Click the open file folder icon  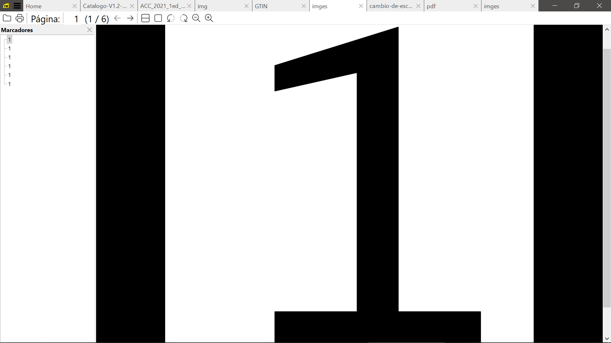tap(7, 18)
